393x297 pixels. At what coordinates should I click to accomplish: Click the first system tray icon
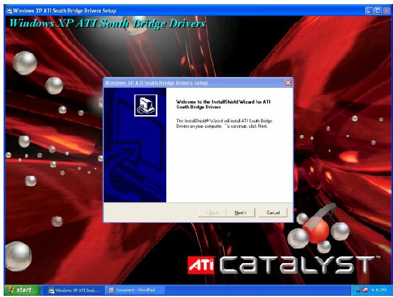(358, 290)
